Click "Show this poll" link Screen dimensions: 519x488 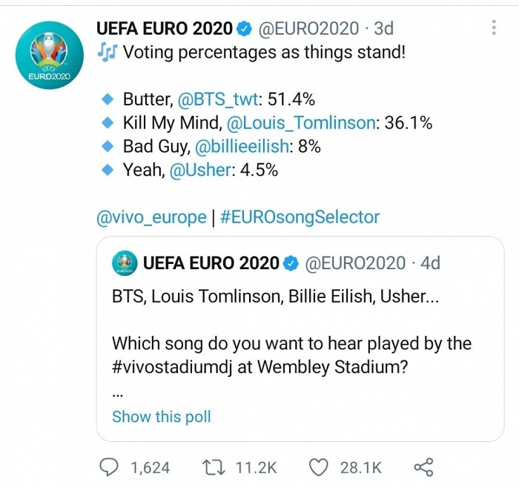point(162,417)
